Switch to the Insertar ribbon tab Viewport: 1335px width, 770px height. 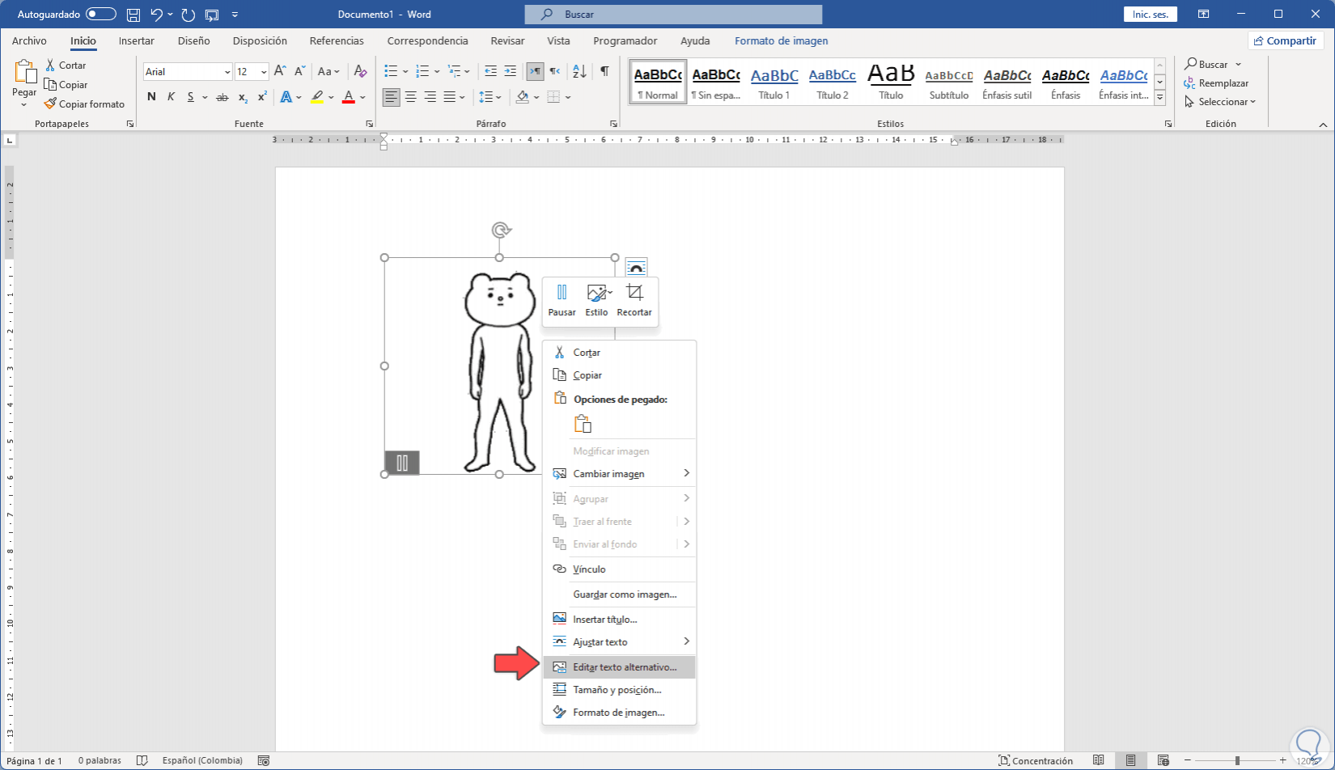pyautogui.click(x=136, y=40)
